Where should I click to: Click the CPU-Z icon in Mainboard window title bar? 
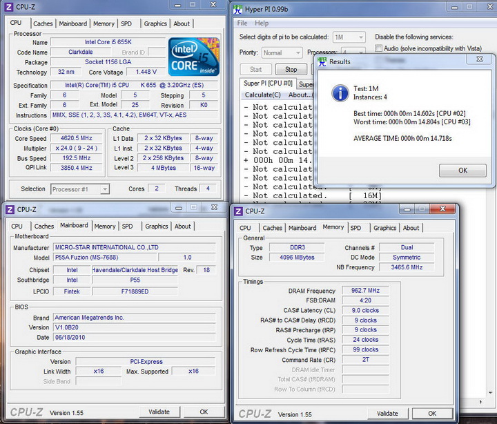coord(10,210)
